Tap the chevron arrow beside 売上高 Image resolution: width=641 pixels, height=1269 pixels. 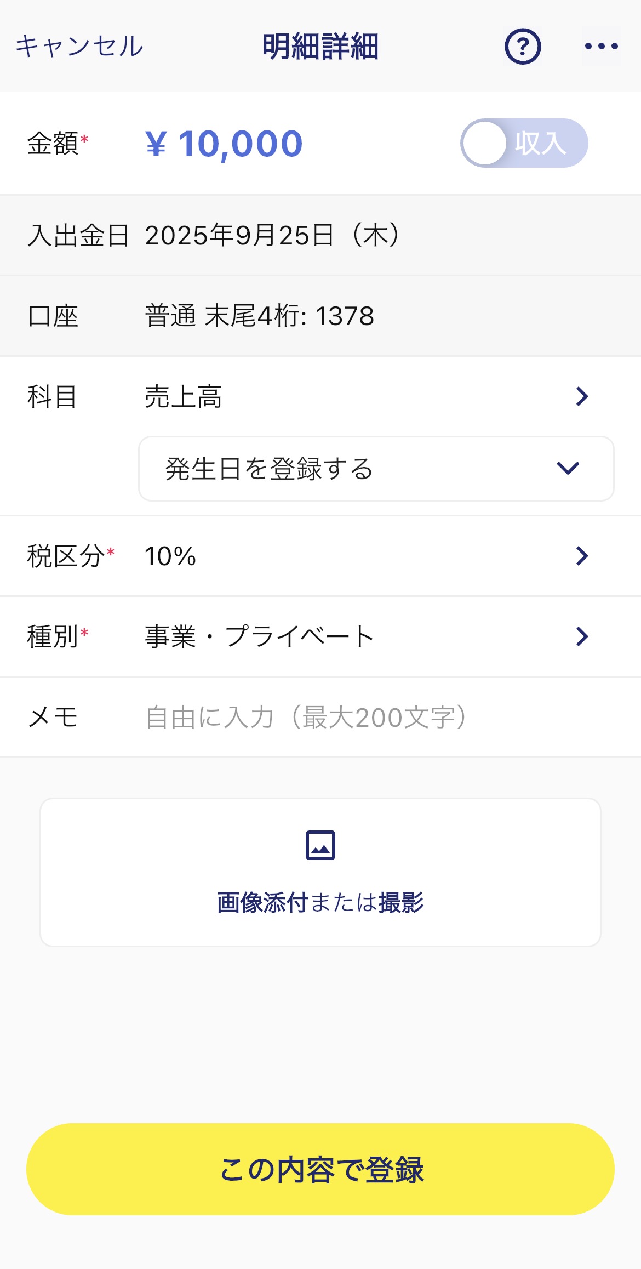click(582, 396)
